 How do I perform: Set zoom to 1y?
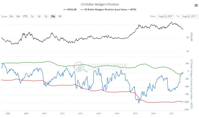click(x=32, y=16)
